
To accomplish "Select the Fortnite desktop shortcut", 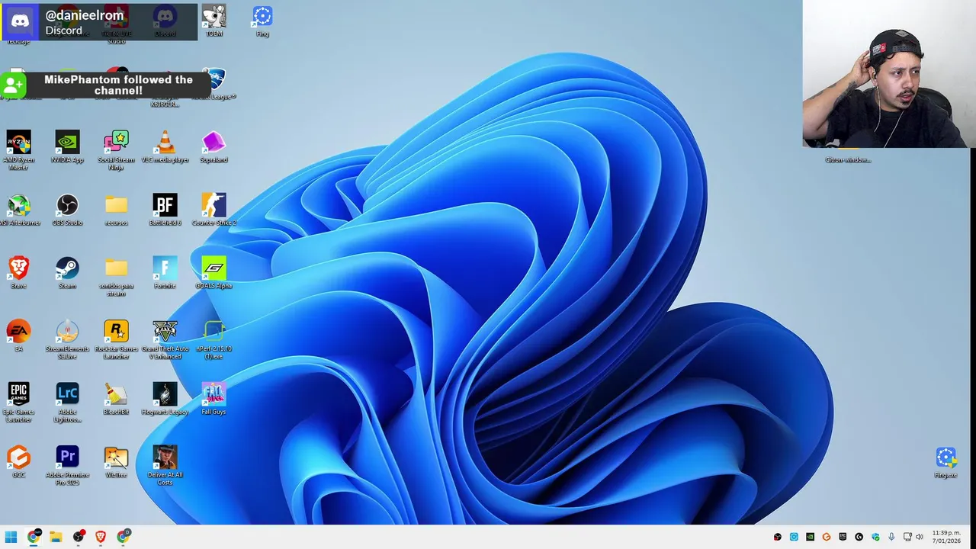I will pyautogui.click(x=165, y=273).
